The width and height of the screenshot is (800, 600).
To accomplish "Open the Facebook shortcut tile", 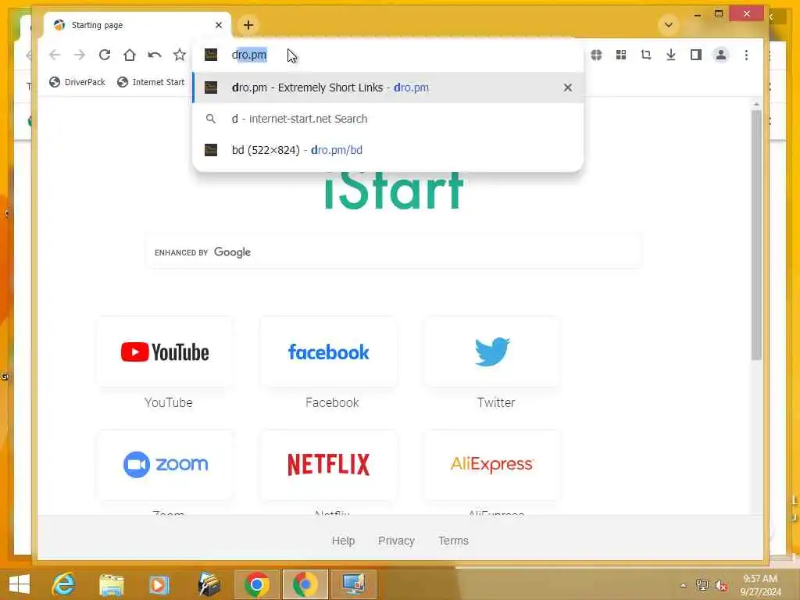I will pos(329,352).
